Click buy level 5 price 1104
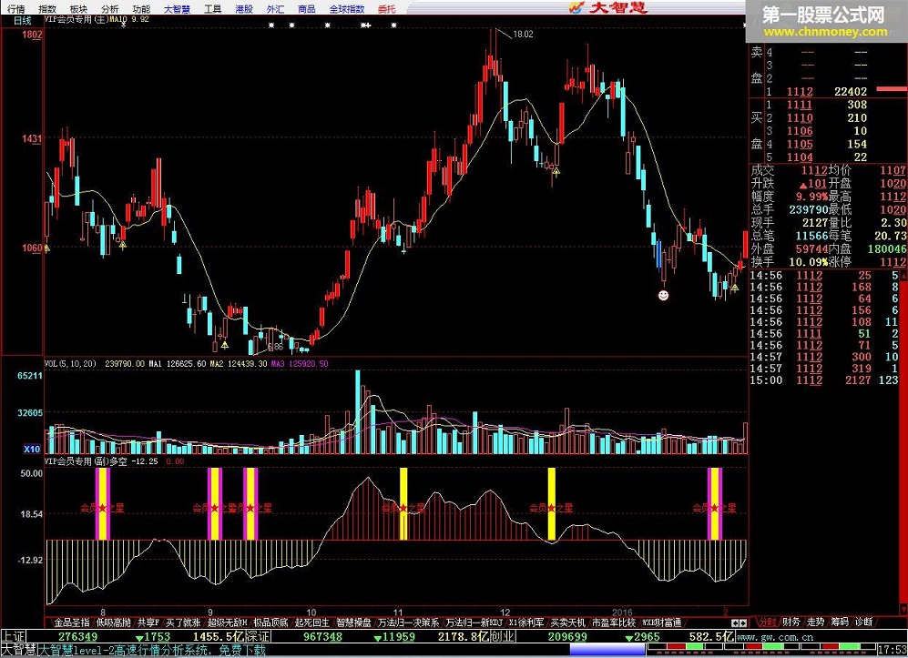Viewport: 908px width, 658px height. pos(800,157)
